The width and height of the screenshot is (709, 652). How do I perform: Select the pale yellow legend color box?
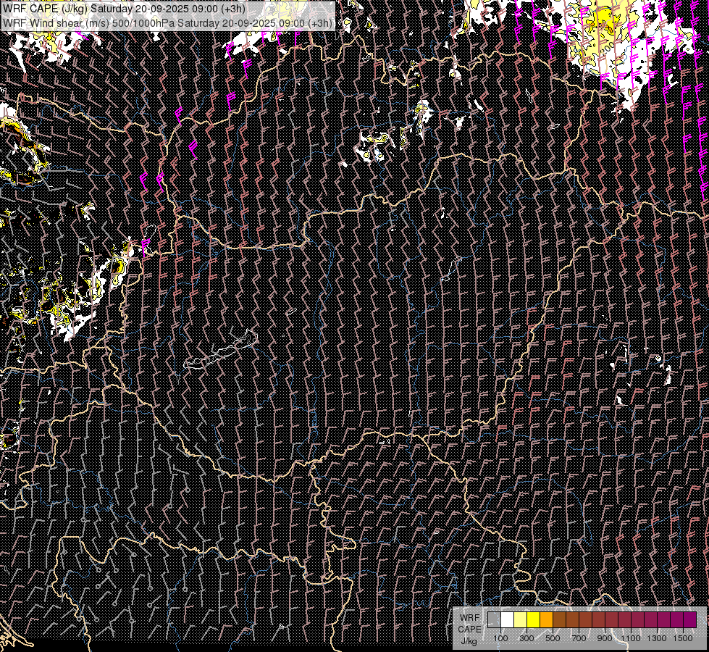tap(520, 619)
